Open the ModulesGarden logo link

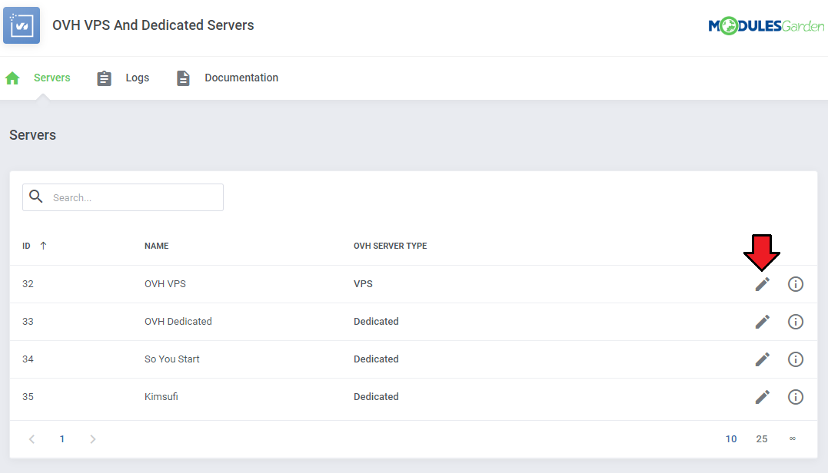[x=766, y=25]
